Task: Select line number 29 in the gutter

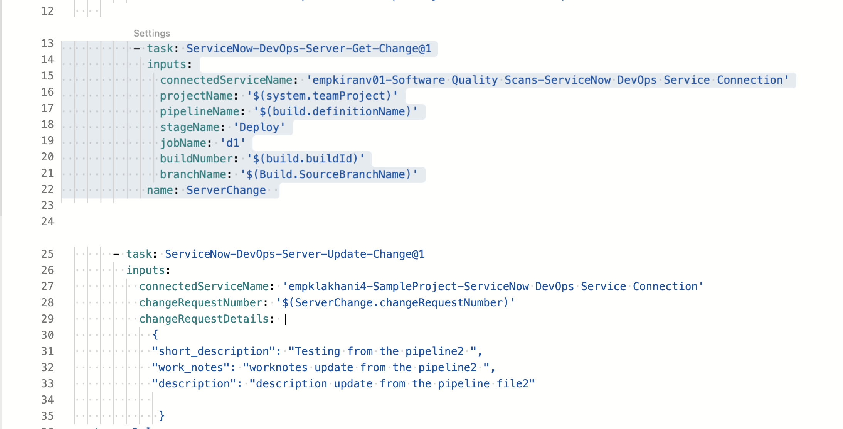Action: (x=47, y=319)
